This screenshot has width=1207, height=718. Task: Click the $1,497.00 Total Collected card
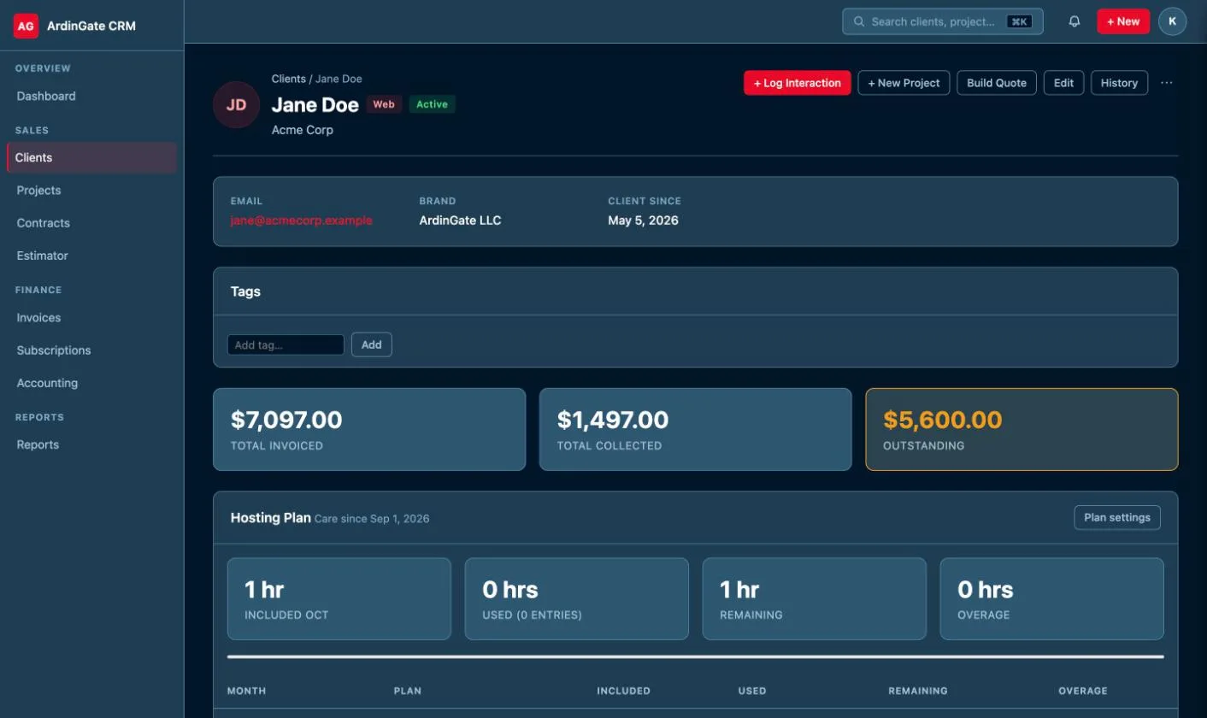point(696,429)
